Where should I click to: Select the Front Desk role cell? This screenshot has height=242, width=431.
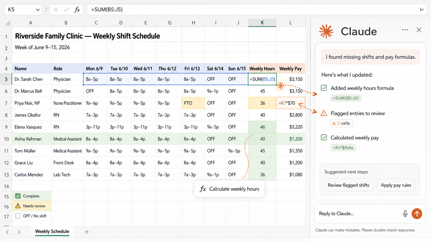tap(67, 163)
